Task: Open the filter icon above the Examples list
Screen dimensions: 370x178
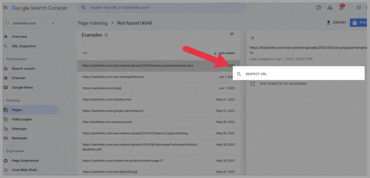Action: [232, 34]
